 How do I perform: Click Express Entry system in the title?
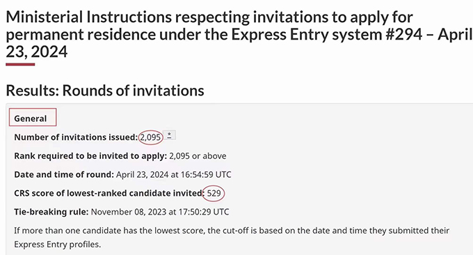[x=307, y=34]
